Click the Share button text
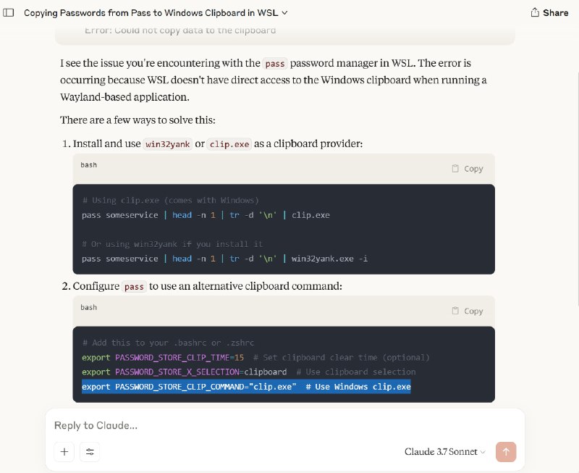Image resolution: width=579 pixels, height=473 pixels. (555, 13)
